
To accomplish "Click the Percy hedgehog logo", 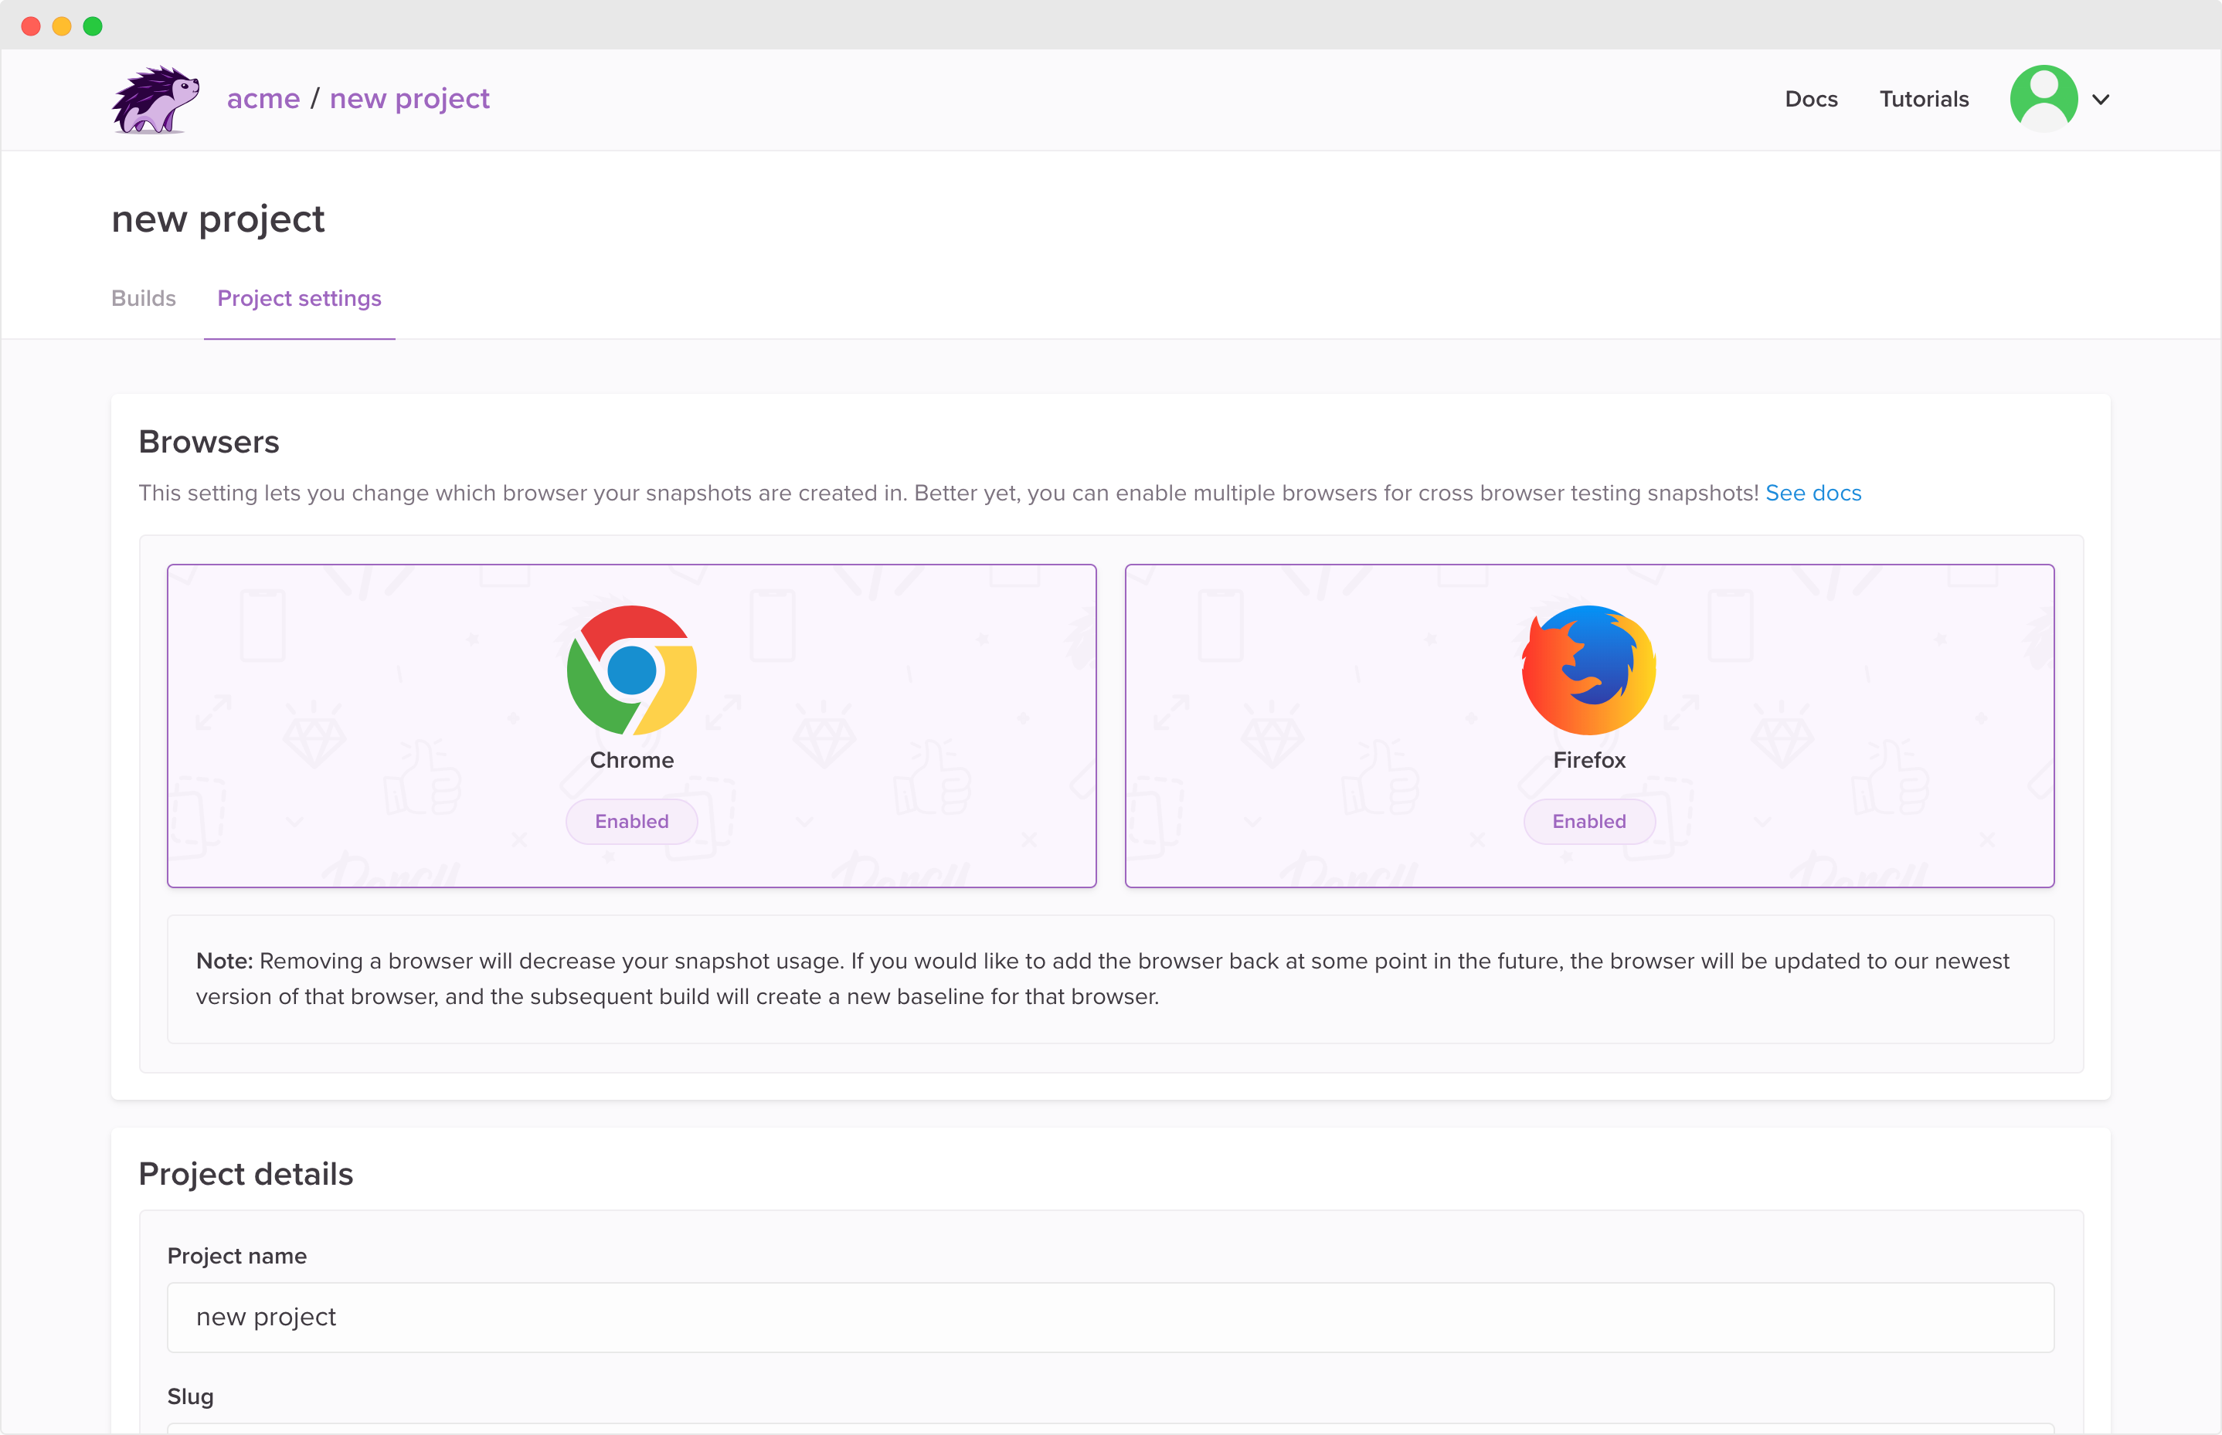I will [x=155, y=100].
